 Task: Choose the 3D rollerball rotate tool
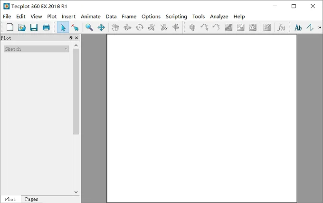coord(127,27)
